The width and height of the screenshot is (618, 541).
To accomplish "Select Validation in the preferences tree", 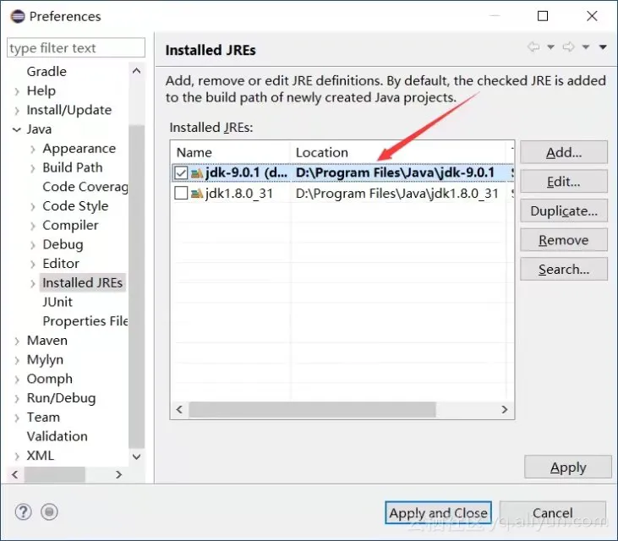I will (x=57, y=436).
